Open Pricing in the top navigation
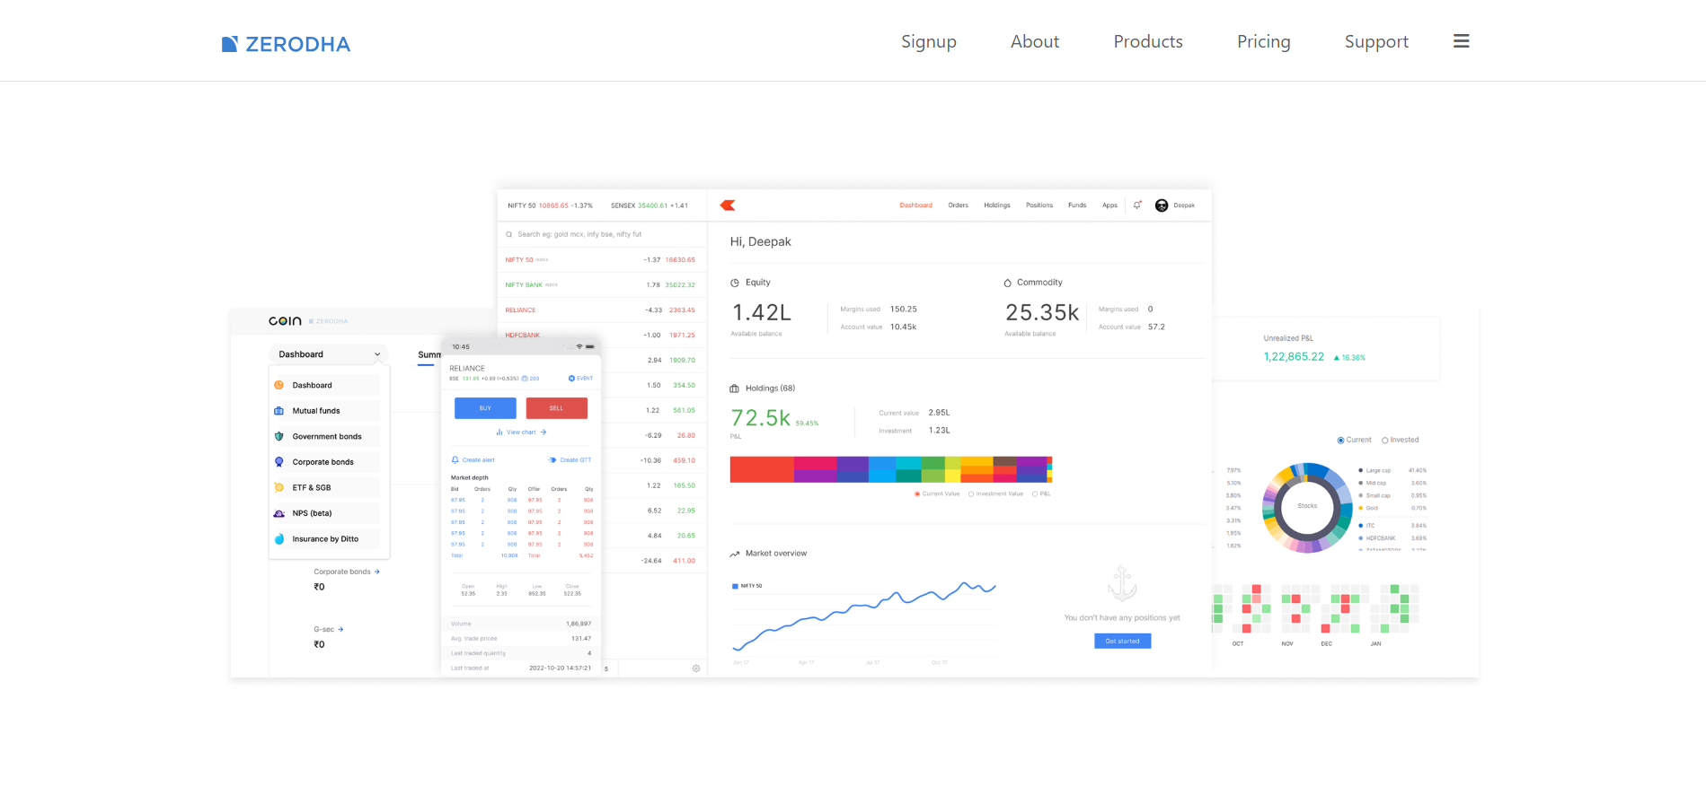Screen dimensions: 1706x786 1264,41
